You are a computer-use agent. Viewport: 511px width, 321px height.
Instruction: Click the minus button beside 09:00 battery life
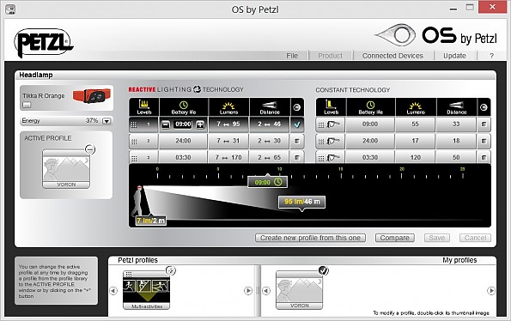click(x=166, y=124)
